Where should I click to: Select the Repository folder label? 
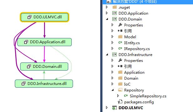(134, 90)
